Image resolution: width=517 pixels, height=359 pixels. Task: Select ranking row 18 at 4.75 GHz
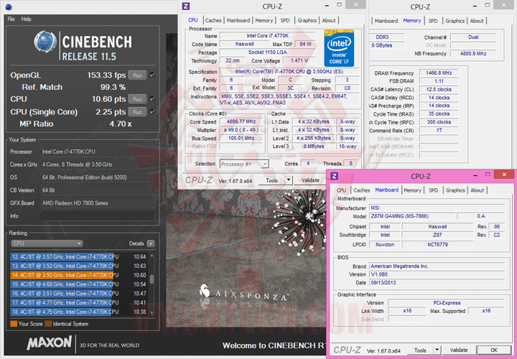(x=78, y=312)
